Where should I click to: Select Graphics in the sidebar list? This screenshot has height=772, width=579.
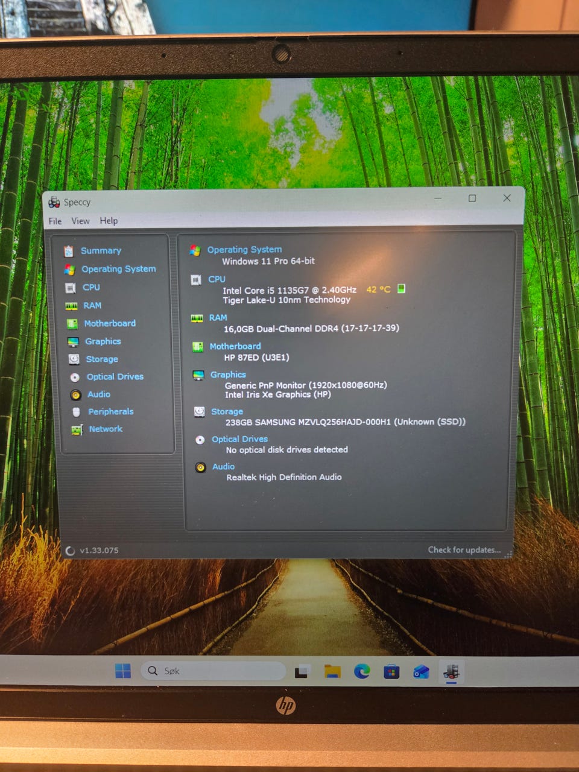[103, 341]
